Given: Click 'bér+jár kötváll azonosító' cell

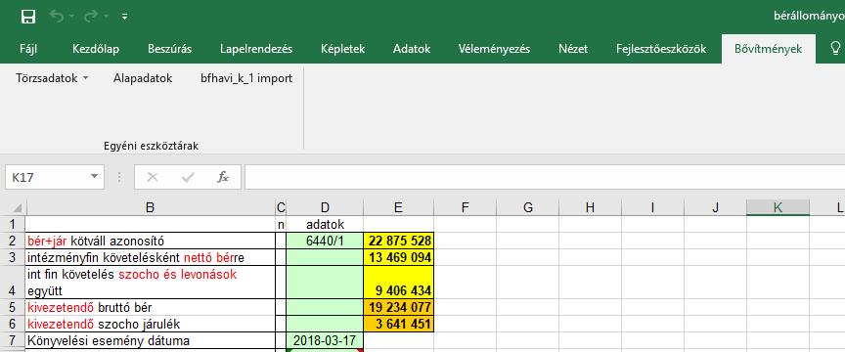Looking at the screenshot, I should [x=151, y=241].
